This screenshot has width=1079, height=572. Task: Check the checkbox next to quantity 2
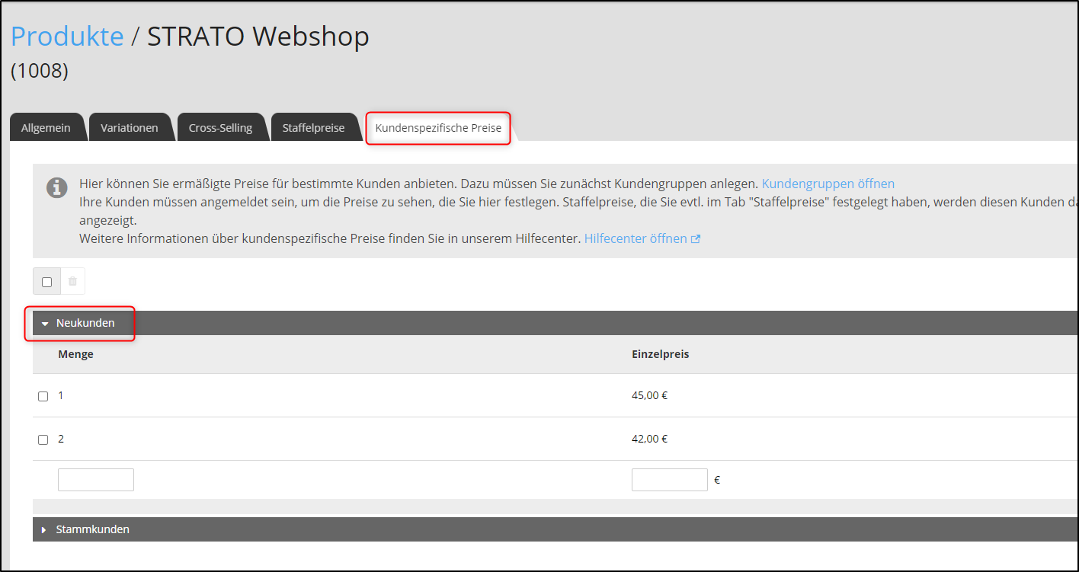pyautogui.click(x=43, y=439)
